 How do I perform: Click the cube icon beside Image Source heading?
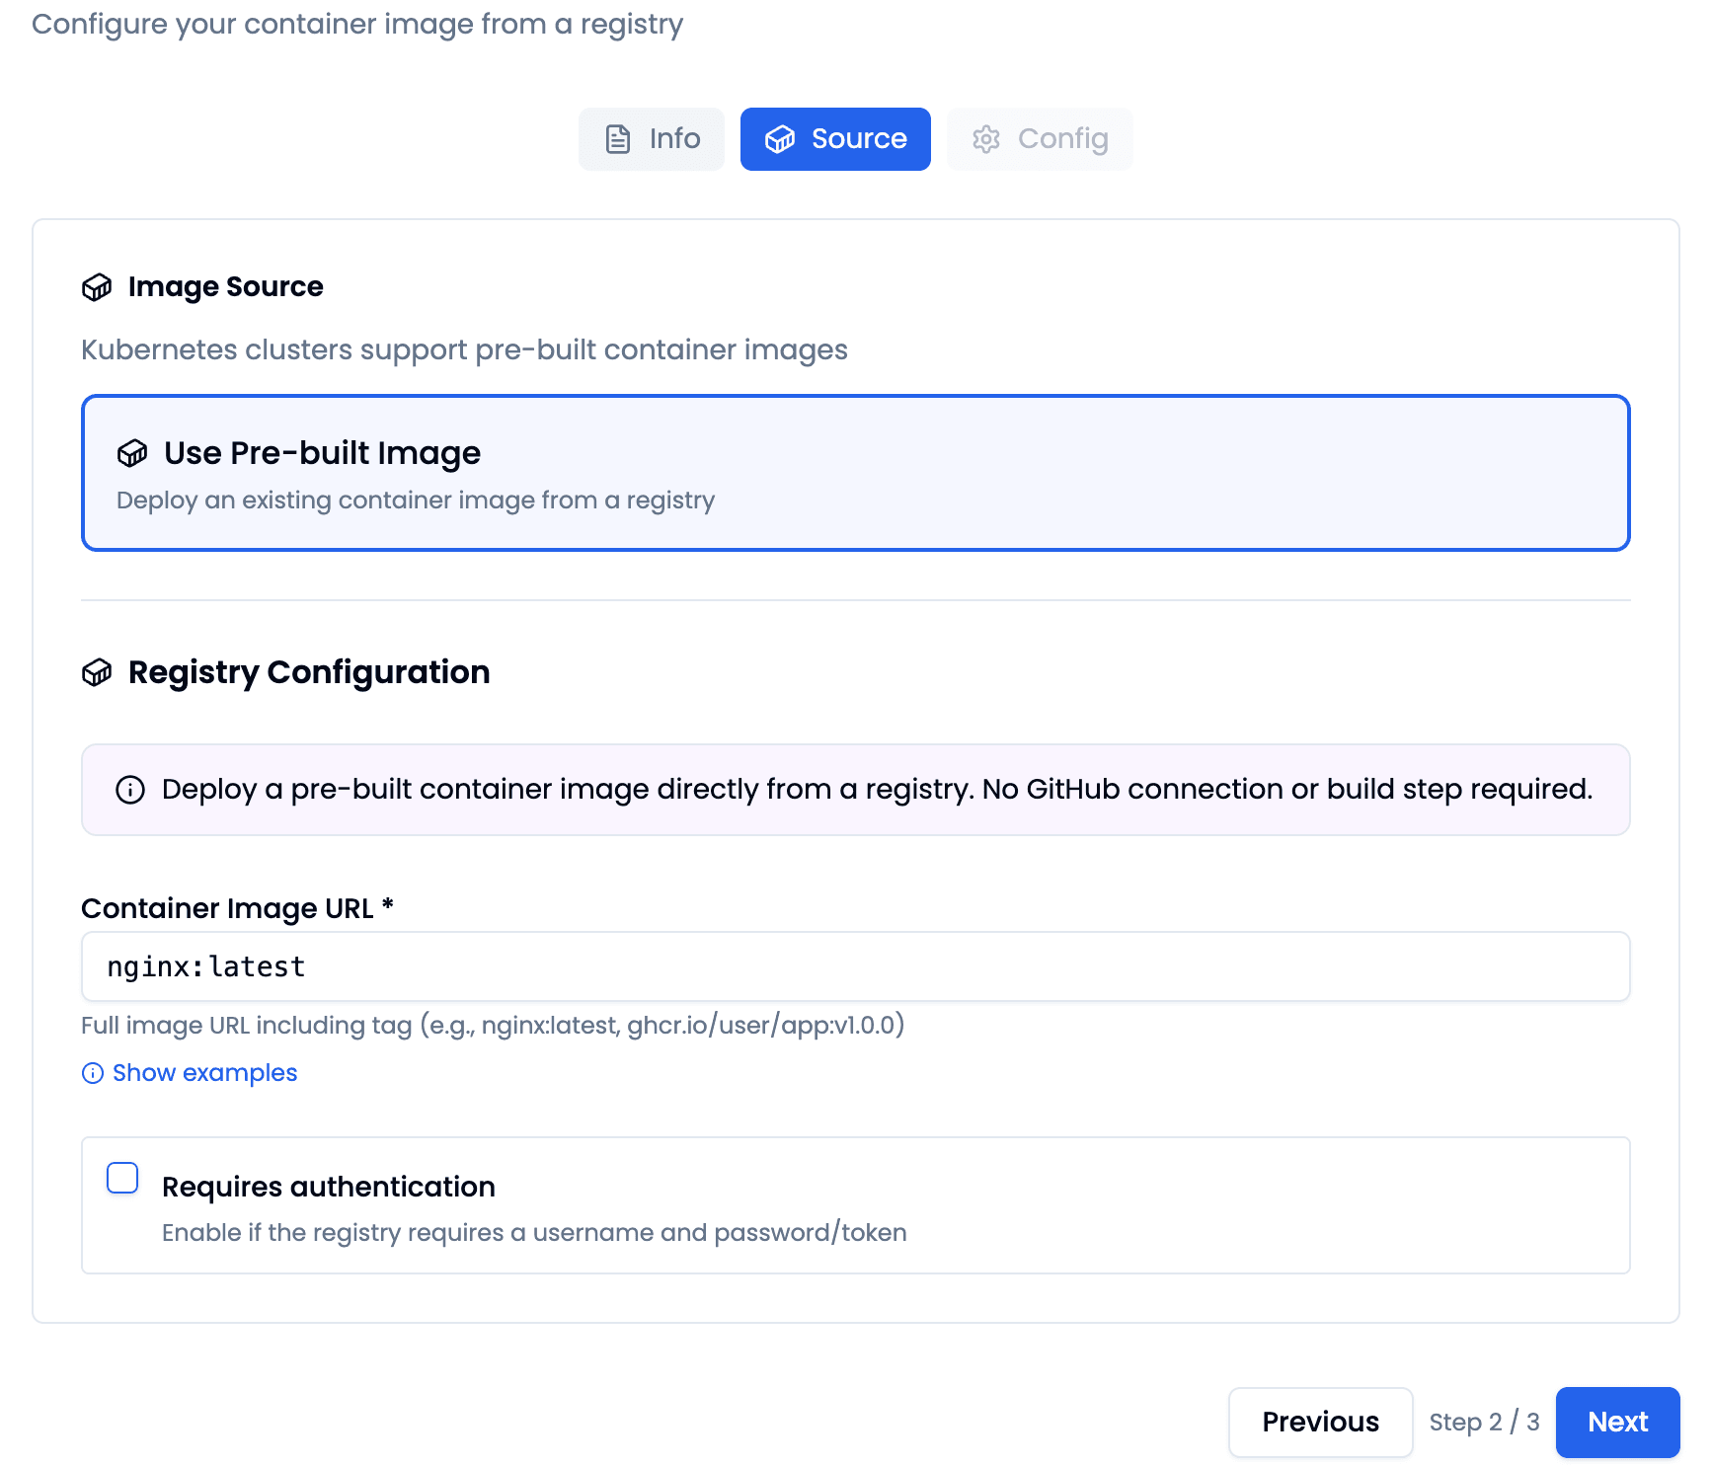pyautogui.click(x=97, y=287)
